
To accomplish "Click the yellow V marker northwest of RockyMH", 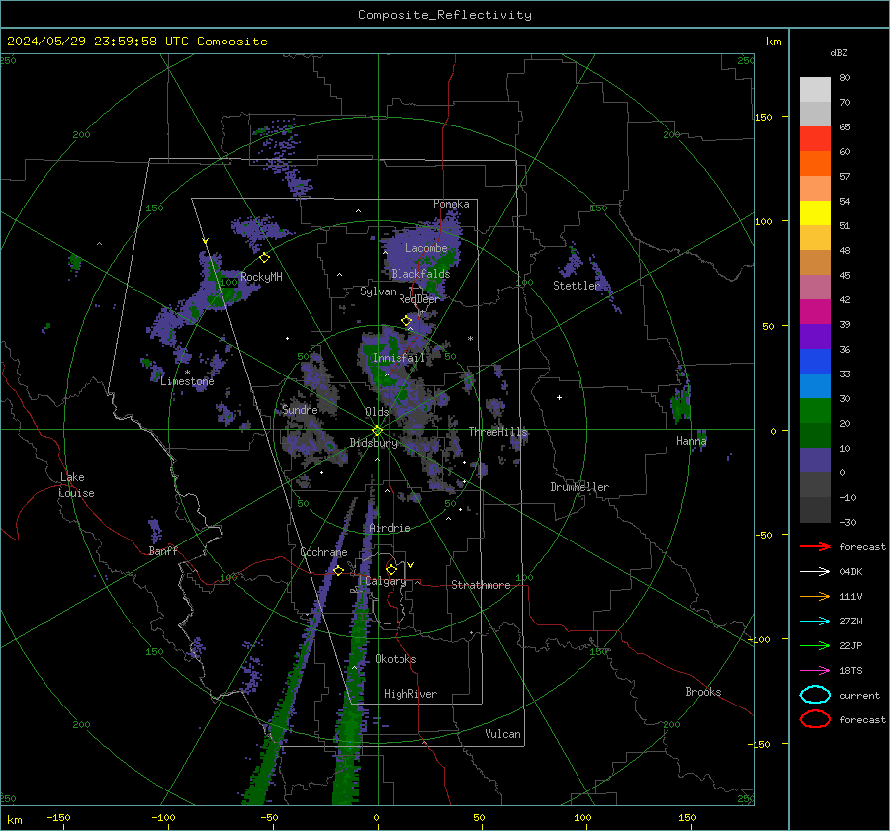I will (x=206, y=242).
